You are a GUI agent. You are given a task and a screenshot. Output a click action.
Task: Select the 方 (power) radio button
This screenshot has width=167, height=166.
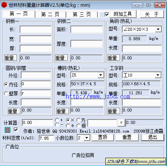point(79,120)
